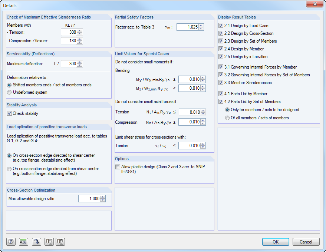Image resolution: width=326 pixels, height=252 pixels.
Task: Open the Help dialog via question mark icon
Action: tap(11, 242)
